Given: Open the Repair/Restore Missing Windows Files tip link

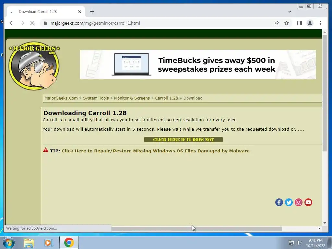Looking at the screenshot, I should 155,151.
